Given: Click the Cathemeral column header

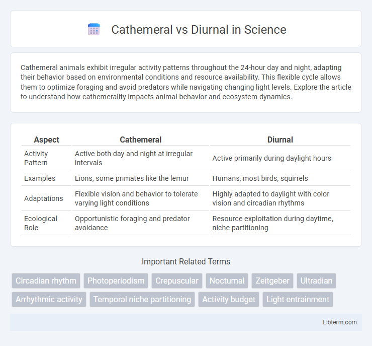Looking at the screenshot, I should (140, 140).
